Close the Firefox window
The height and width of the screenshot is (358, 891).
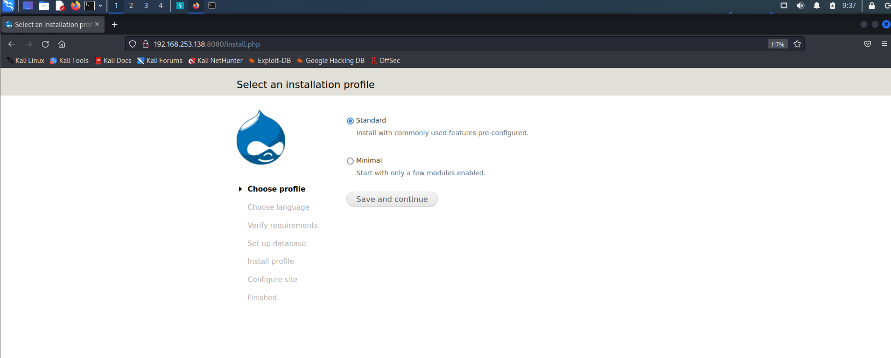[886, 24]
